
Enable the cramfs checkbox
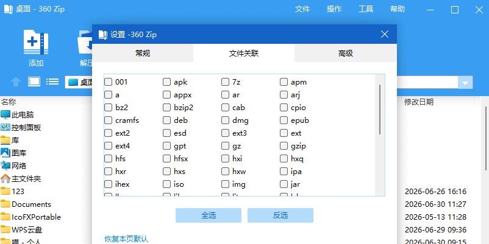point(108,120)
